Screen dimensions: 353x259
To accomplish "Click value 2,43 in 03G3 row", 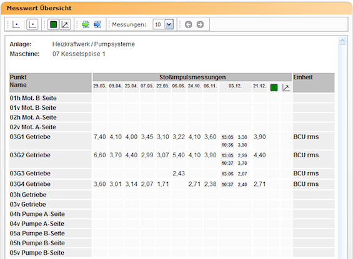I will (179, 173).
